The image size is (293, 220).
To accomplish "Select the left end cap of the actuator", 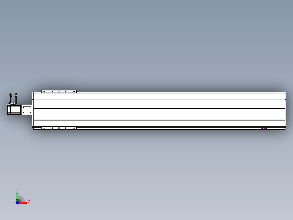I will [x=36, y=110].
